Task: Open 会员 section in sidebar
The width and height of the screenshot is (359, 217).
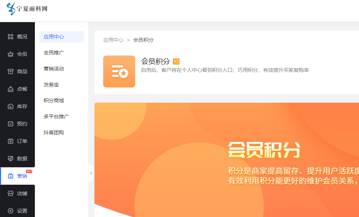Action: point(22,54)
